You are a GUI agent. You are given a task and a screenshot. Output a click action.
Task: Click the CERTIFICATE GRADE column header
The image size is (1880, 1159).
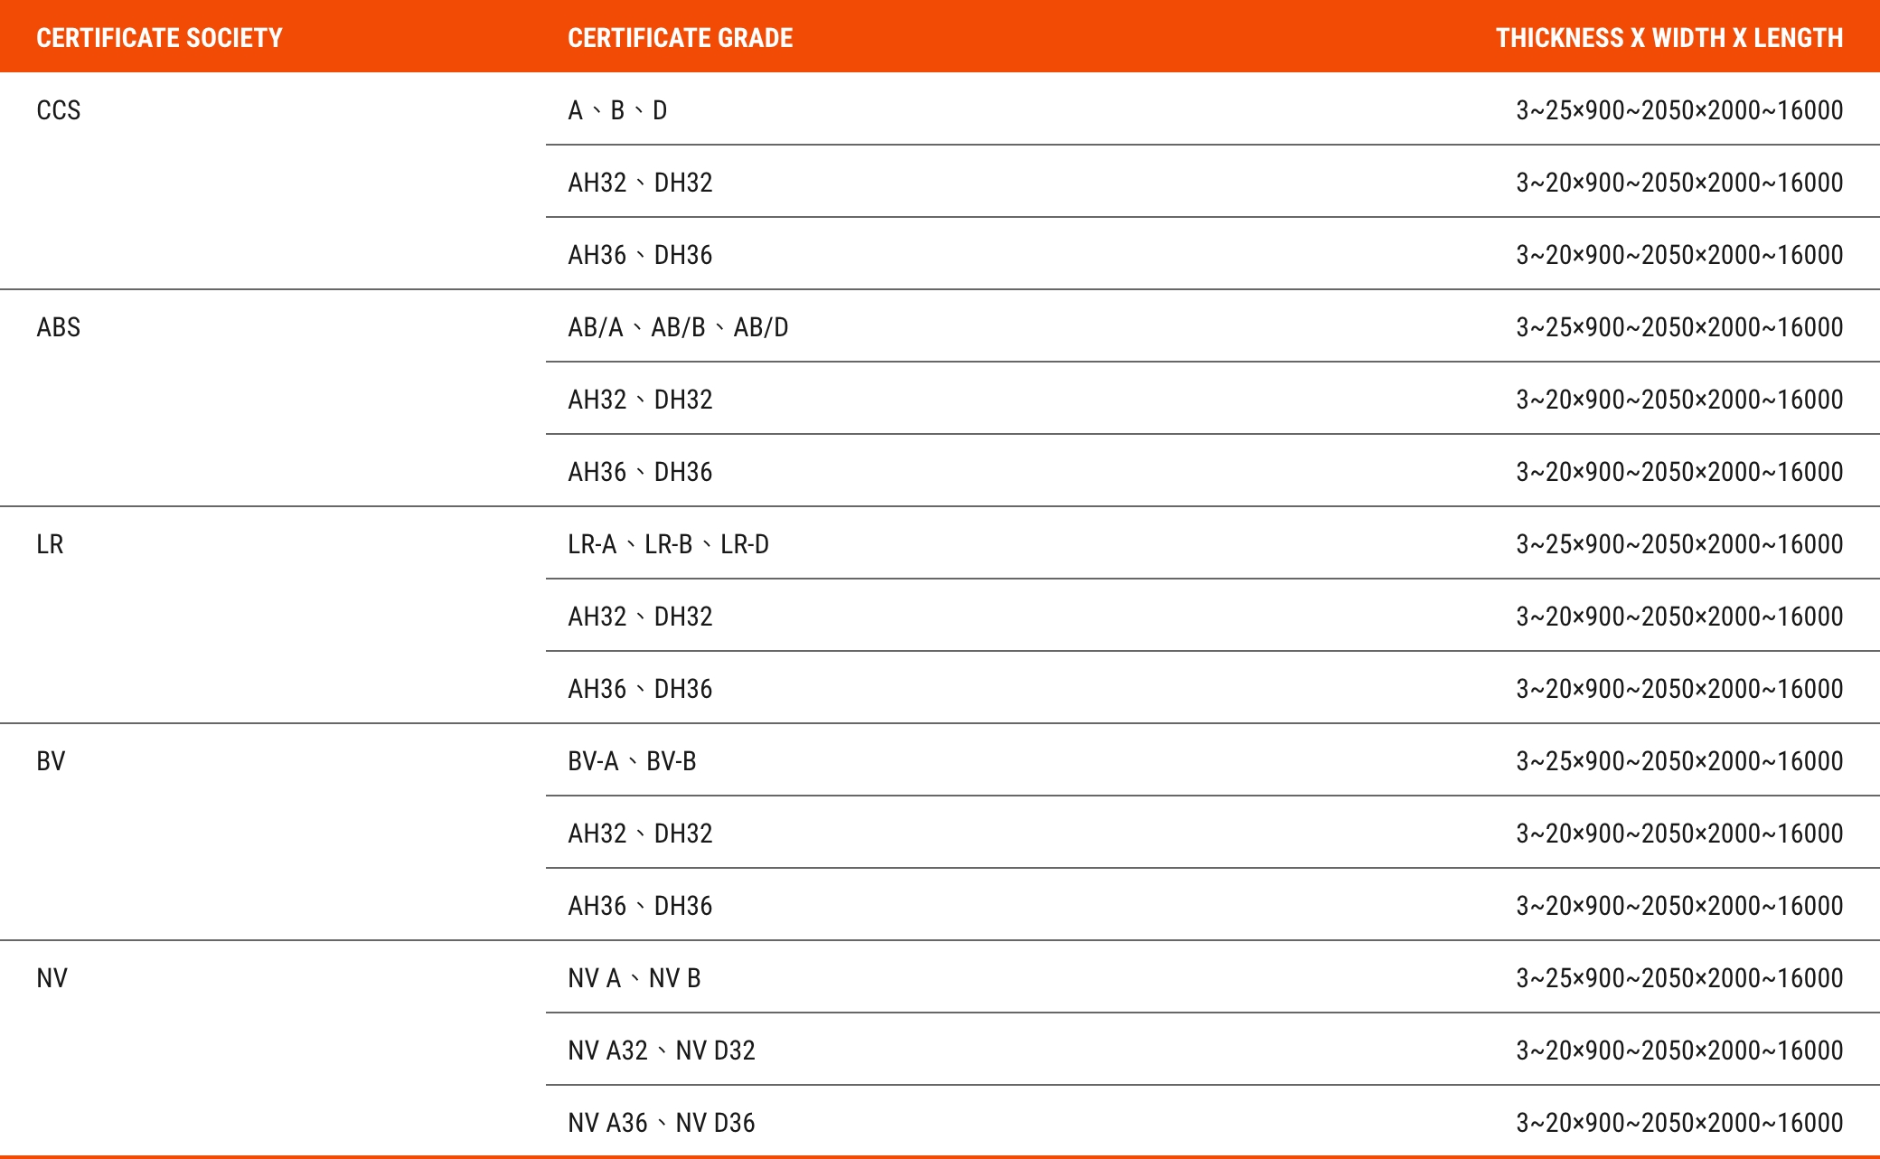tap(680, 38)
